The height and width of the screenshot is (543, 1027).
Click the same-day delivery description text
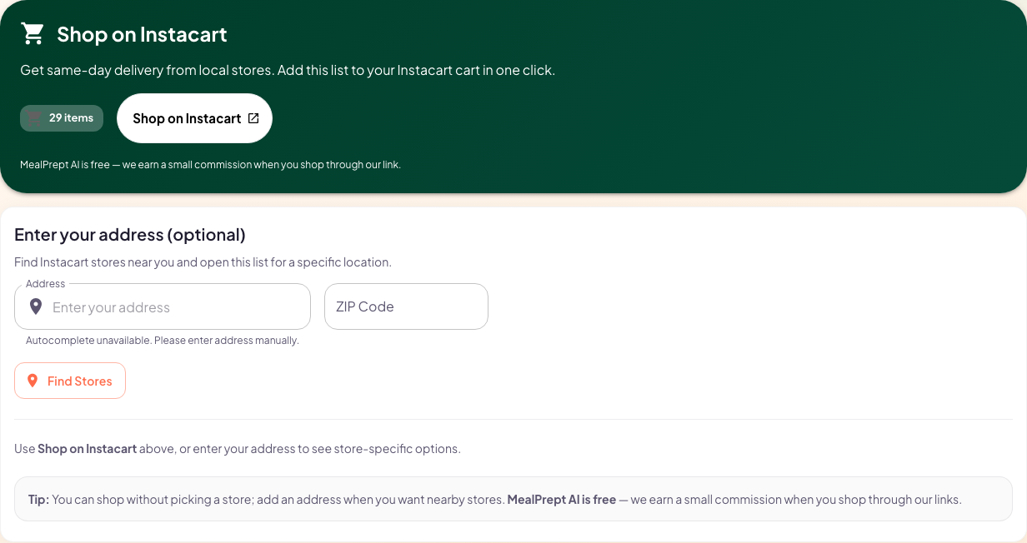[288, 70]
